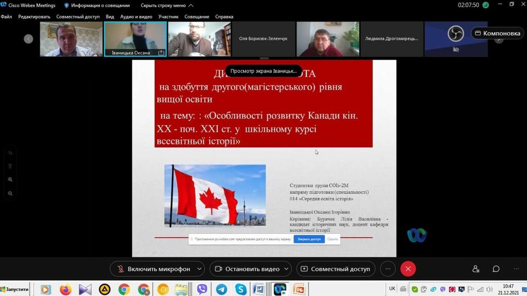The width and height of the screenshot is (527, 296).
Task: Open the chat panel icon
Action: click(496, 269)
